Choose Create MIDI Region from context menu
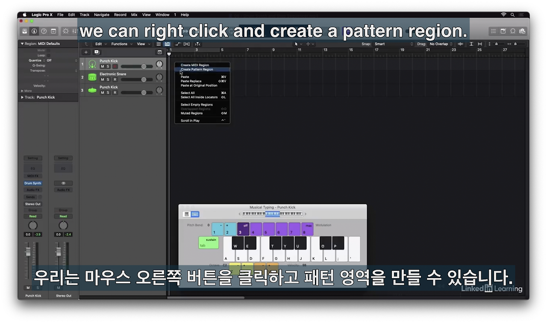Viewport: 547px width, 323px height. (202, 65)
